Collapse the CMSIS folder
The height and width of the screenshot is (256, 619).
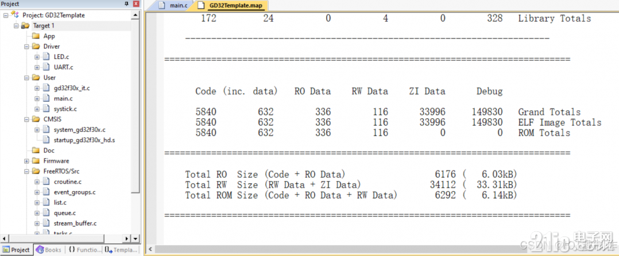26,119
